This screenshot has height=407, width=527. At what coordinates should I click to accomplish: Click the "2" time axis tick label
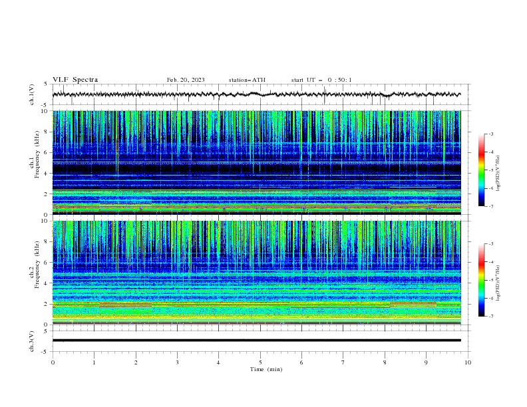click(x=136, y=362)
